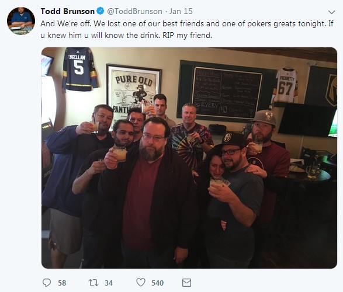Click the navy number 5 jersey in photo
343x292 pixels.
point(80,69)
